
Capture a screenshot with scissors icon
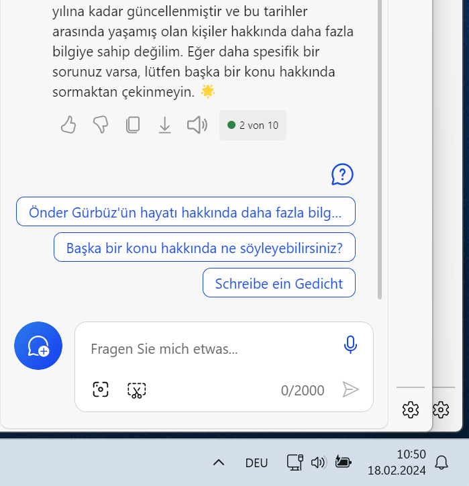(x=137, y=390)
